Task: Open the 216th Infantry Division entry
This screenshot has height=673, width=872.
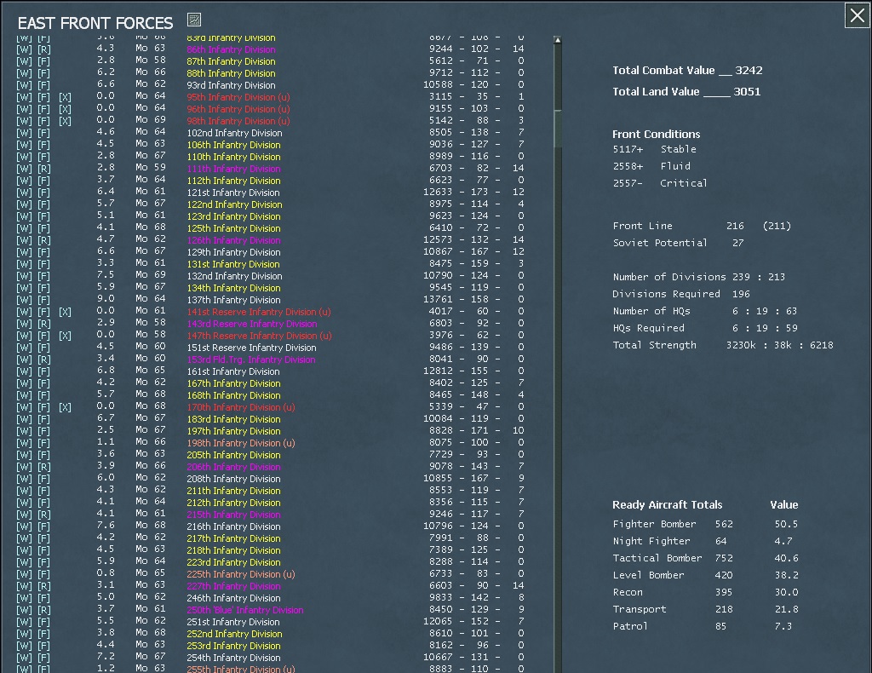Action: 233,526
